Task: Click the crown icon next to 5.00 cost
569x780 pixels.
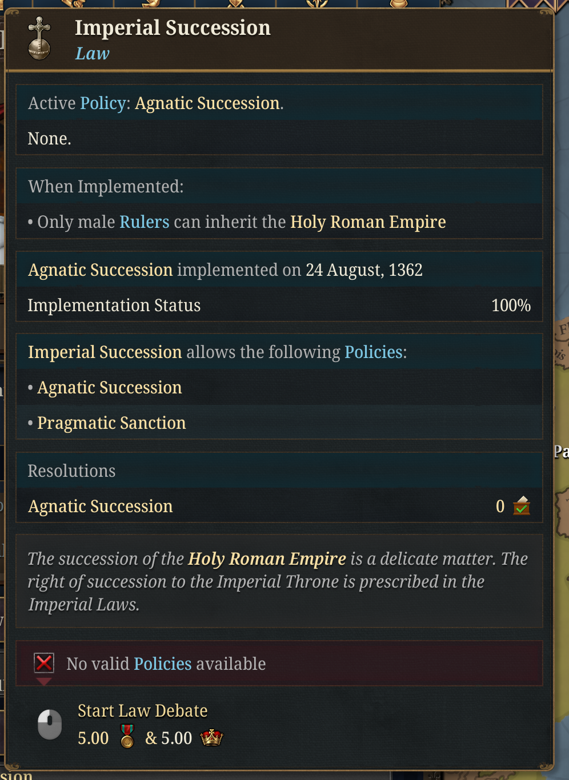Action: pyautogui.click(x=212, y=737)
